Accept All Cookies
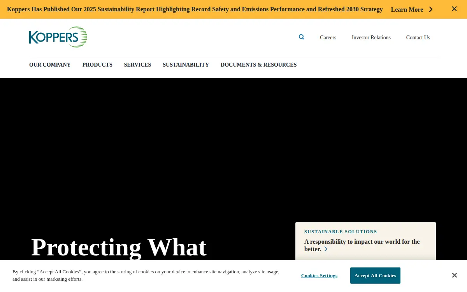This screenshot has width=467, height=292. point(375,275)
